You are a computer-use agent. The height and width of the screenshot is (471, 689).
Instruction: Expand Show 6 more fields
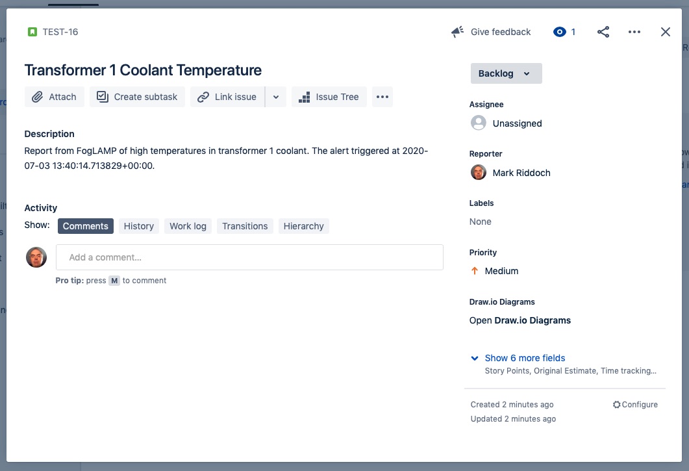(525, 358)
